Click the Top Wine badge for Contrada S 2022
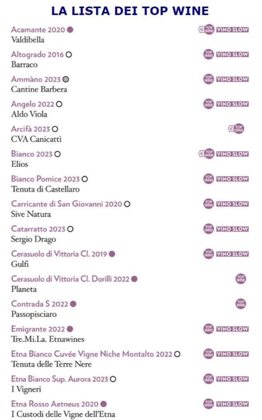Image resolution: width=262 pixels, height=420 pixels. pos(241,304)
